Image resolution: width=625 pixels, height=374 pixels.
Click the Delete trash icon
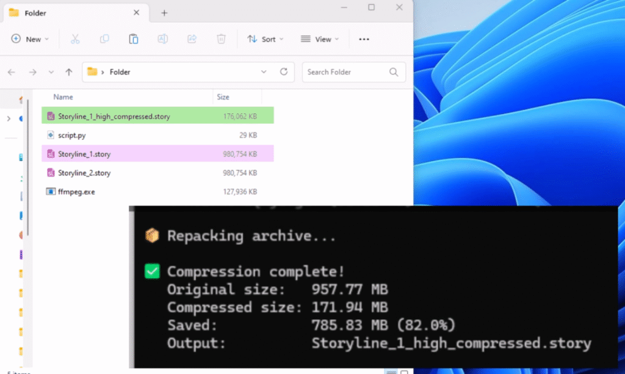tap(221, 39)
